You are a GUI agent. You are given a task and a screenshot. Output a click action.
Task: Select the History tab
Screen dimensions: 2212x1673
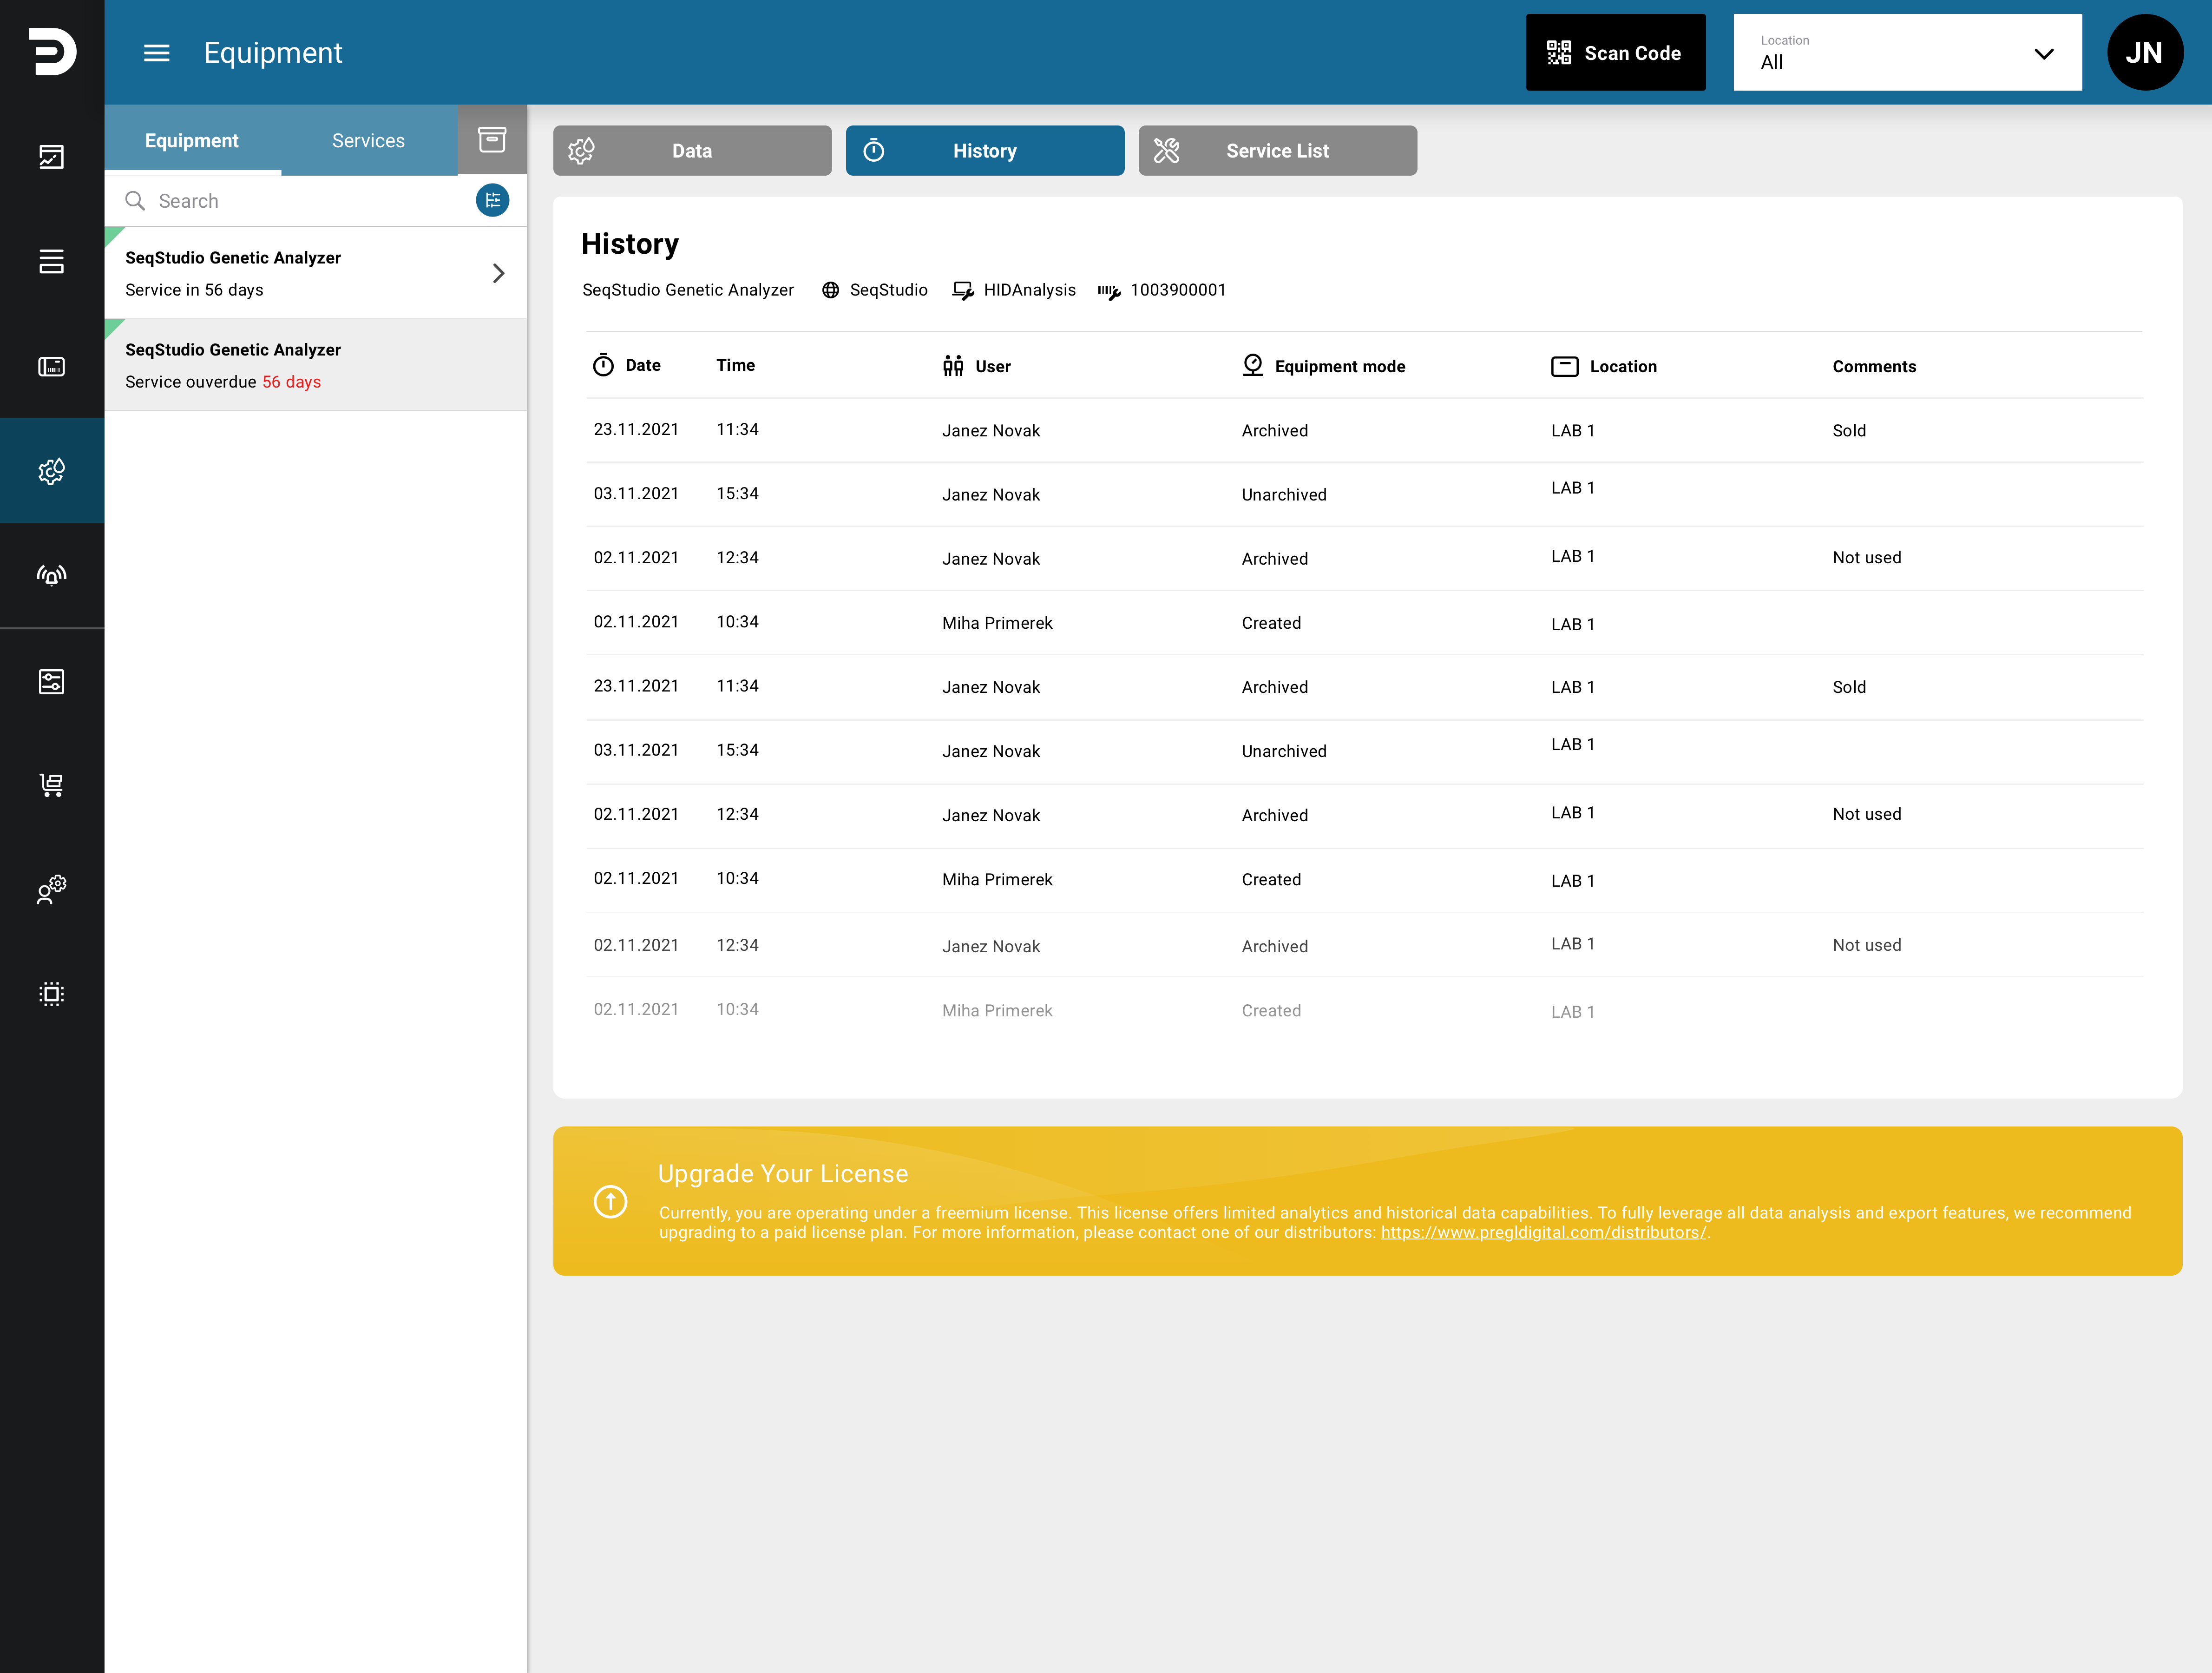(x=984, y=151)
